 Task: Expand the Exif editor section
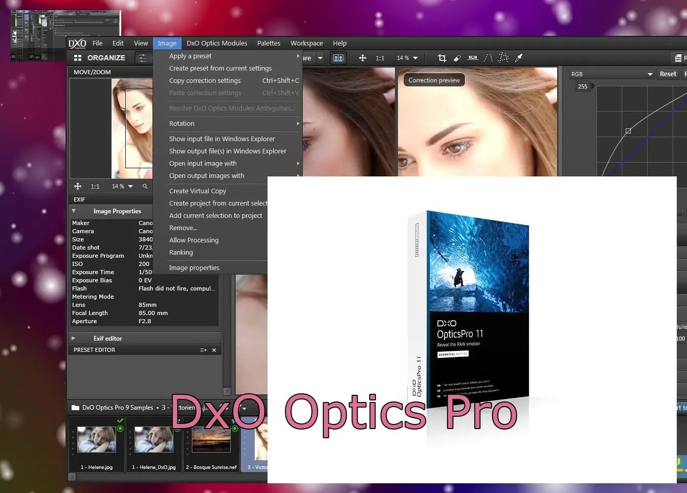click(74, 338)
